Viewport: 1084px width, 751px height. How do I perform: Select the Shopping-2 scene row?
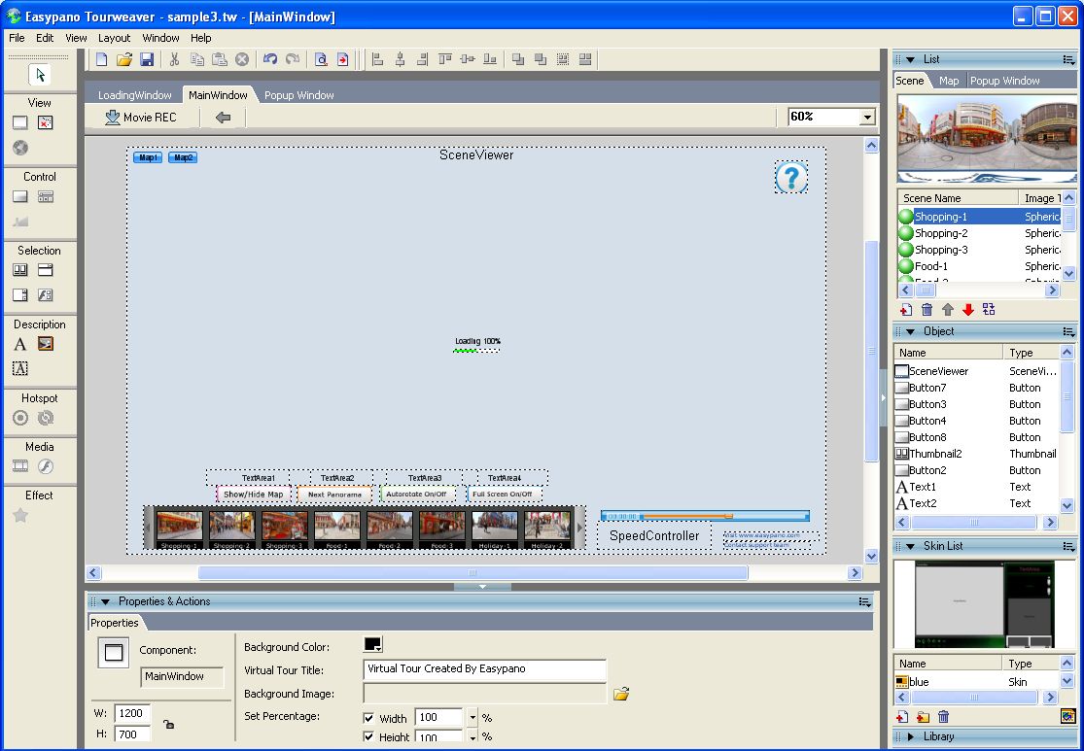(x=979, y=233)
